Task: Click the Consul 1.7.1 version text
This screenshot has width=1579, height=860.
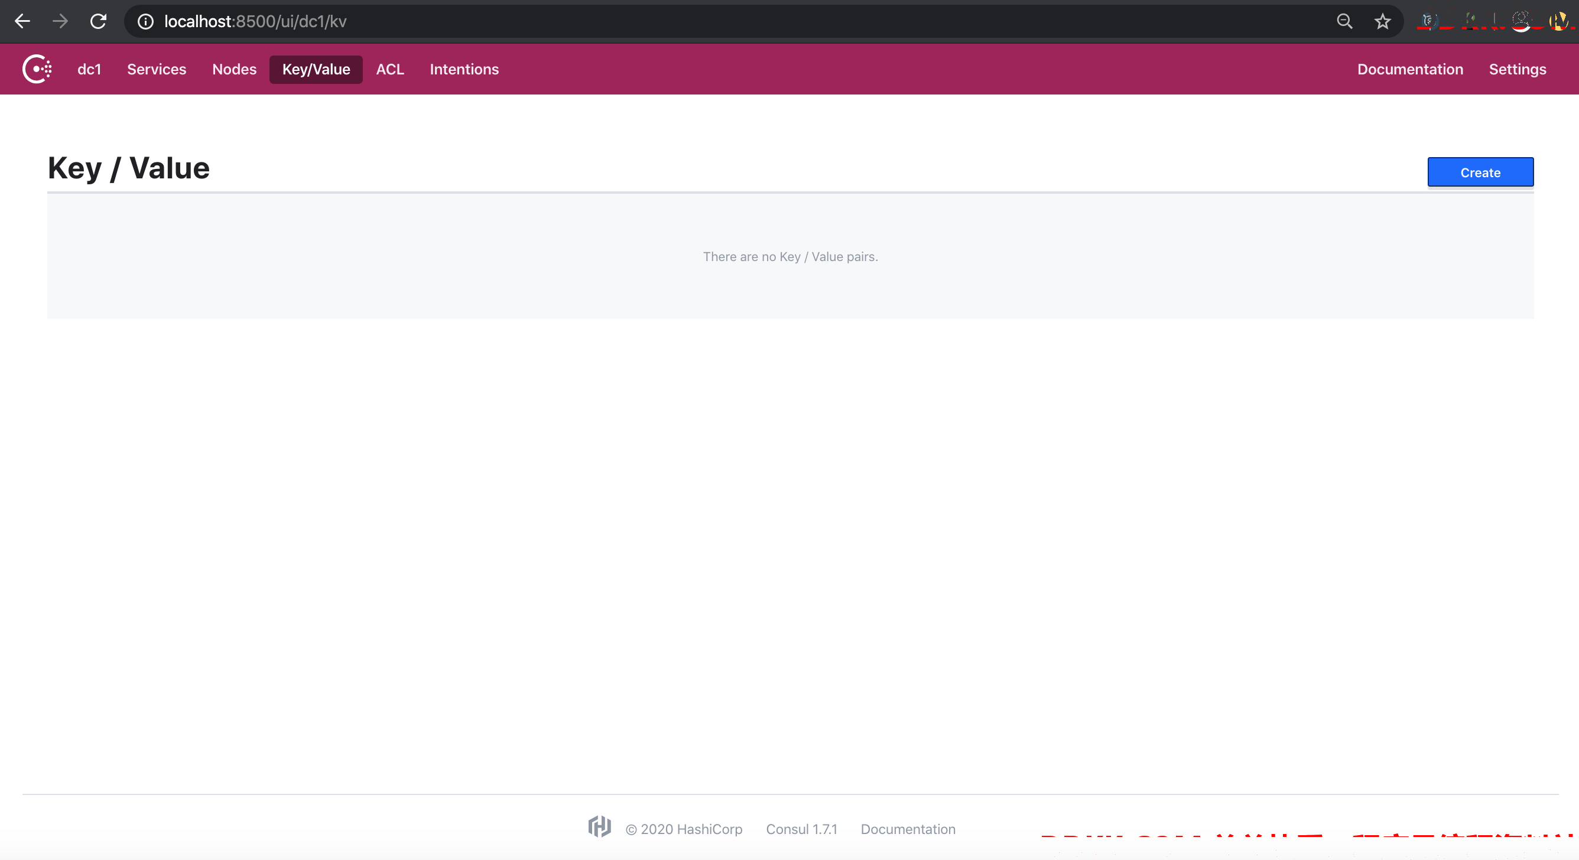Action: point(801,829)
